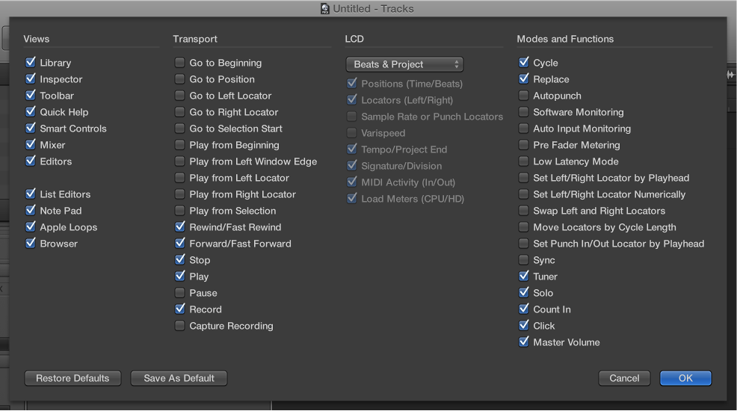The image size is (737, 411).
Task: Uncheck the Editors checkbox
Action: [31, 161]
